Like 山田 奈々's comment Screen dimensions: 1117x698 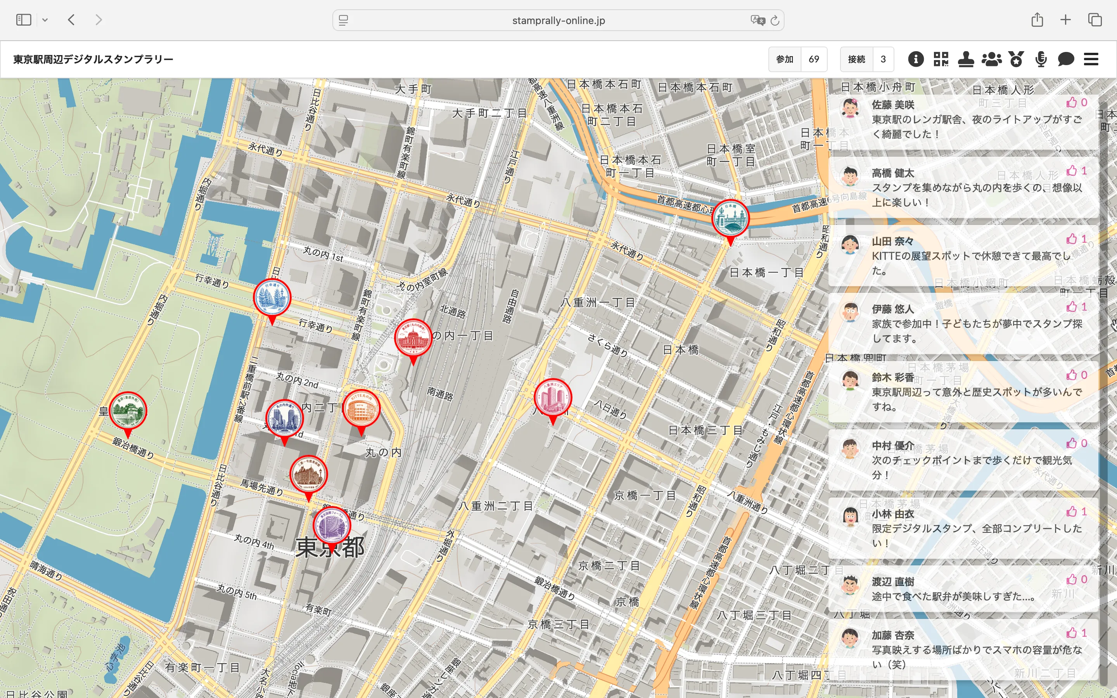pyautogui.click(x=1077, y=238)
